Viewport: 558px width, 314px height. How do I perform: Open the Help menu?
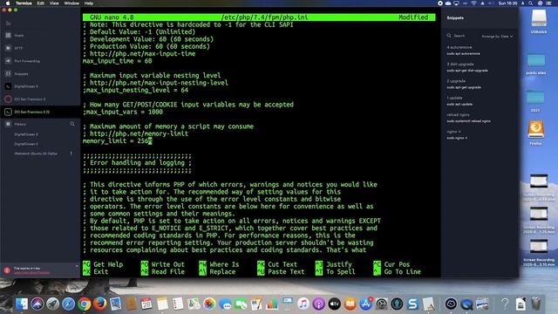pos(89,3)
